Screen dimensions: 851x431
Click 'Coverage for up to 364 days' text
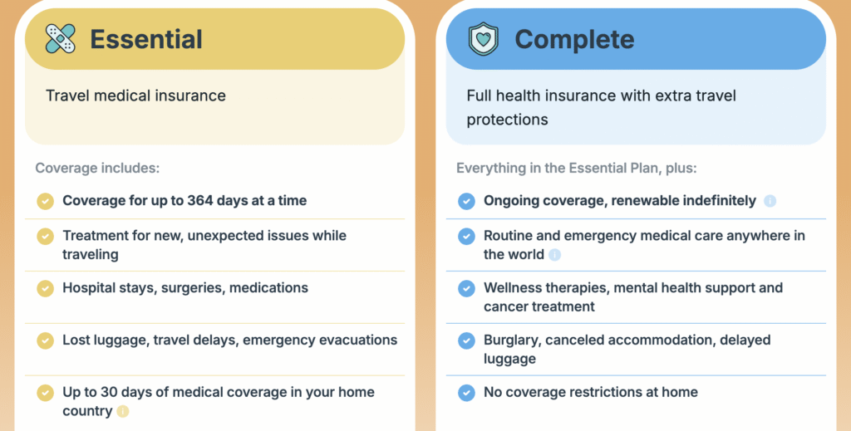tap(184, 200)
